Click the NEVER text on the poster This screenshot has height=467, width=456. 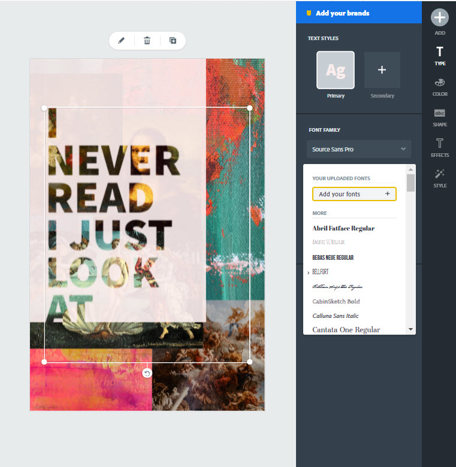pos(114,160)
